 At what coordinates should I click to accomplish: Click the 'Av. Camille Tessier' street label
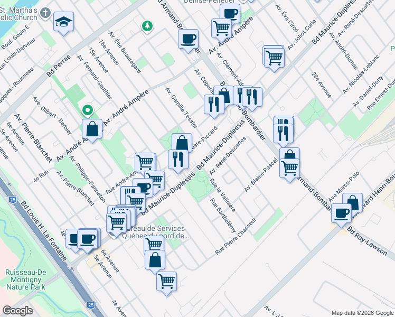pyautogui.click(x=181, y=108)
